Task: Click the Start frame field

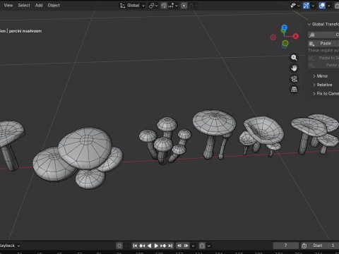Action: pyautogui.click(x=323, y=246)
